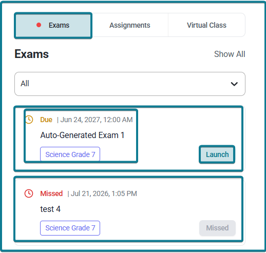The height and width of the screenshot is (253, 266).
Task: Open the Virtual Class tab
Action: pos(206,25)
